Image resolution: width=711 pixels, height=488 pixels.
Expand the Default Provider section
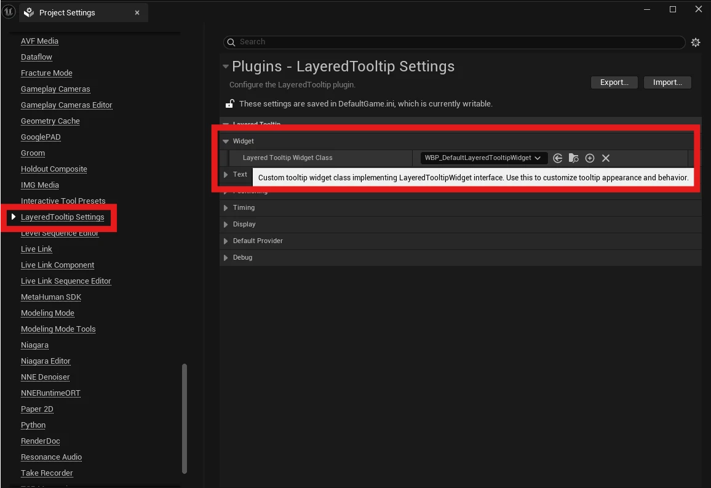[226, 241]
